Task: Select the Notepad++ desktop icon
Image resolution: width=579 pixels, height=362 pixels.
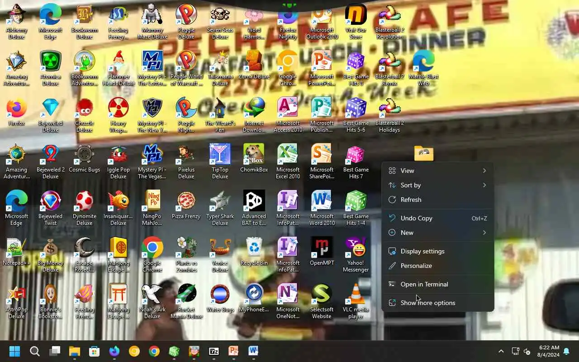Action: 16,251
